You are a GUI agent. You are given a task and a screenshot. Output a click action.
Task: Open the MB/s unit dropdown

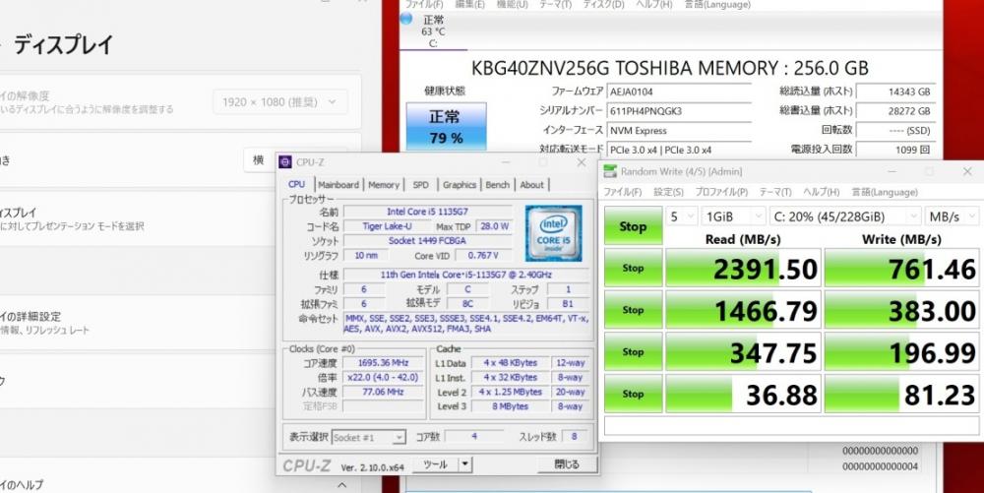tap(952, 216)
